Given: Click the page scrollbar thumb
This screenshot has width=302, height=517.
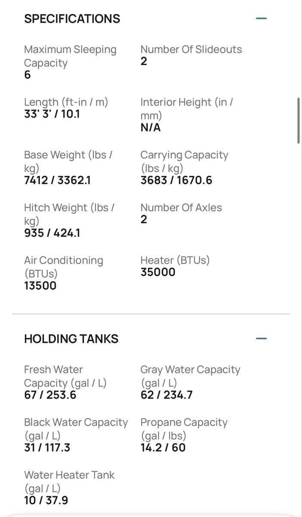Looking at the screenshot, I should pyautogui.click(x=299, y=121).
